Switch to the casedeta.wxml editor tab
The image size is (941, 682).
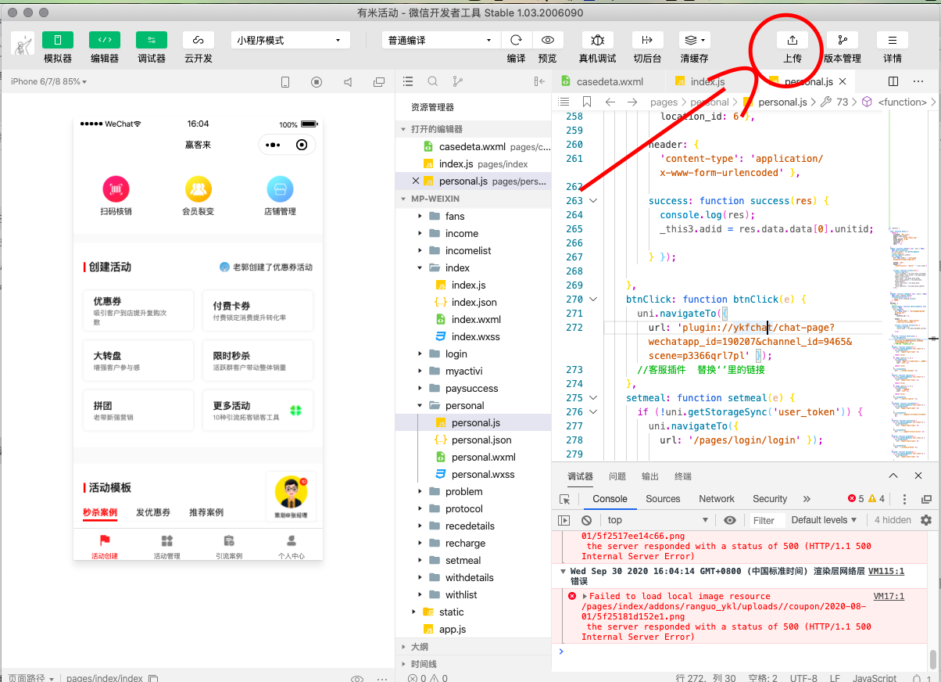pyautogui.click(x=610, y=81)
